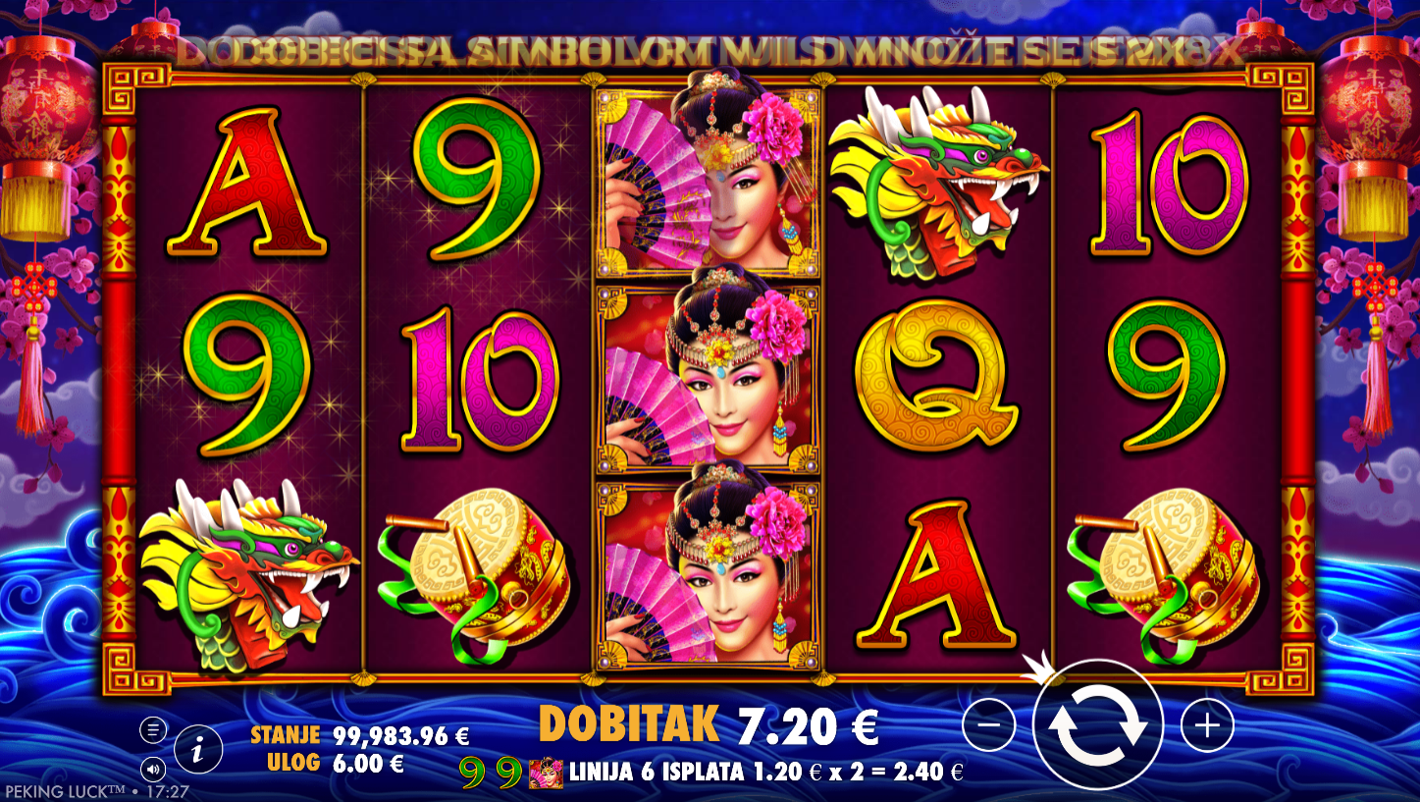1420x802 pixels.
Task: Select the drum symbol on reel two
Action: 475,576
